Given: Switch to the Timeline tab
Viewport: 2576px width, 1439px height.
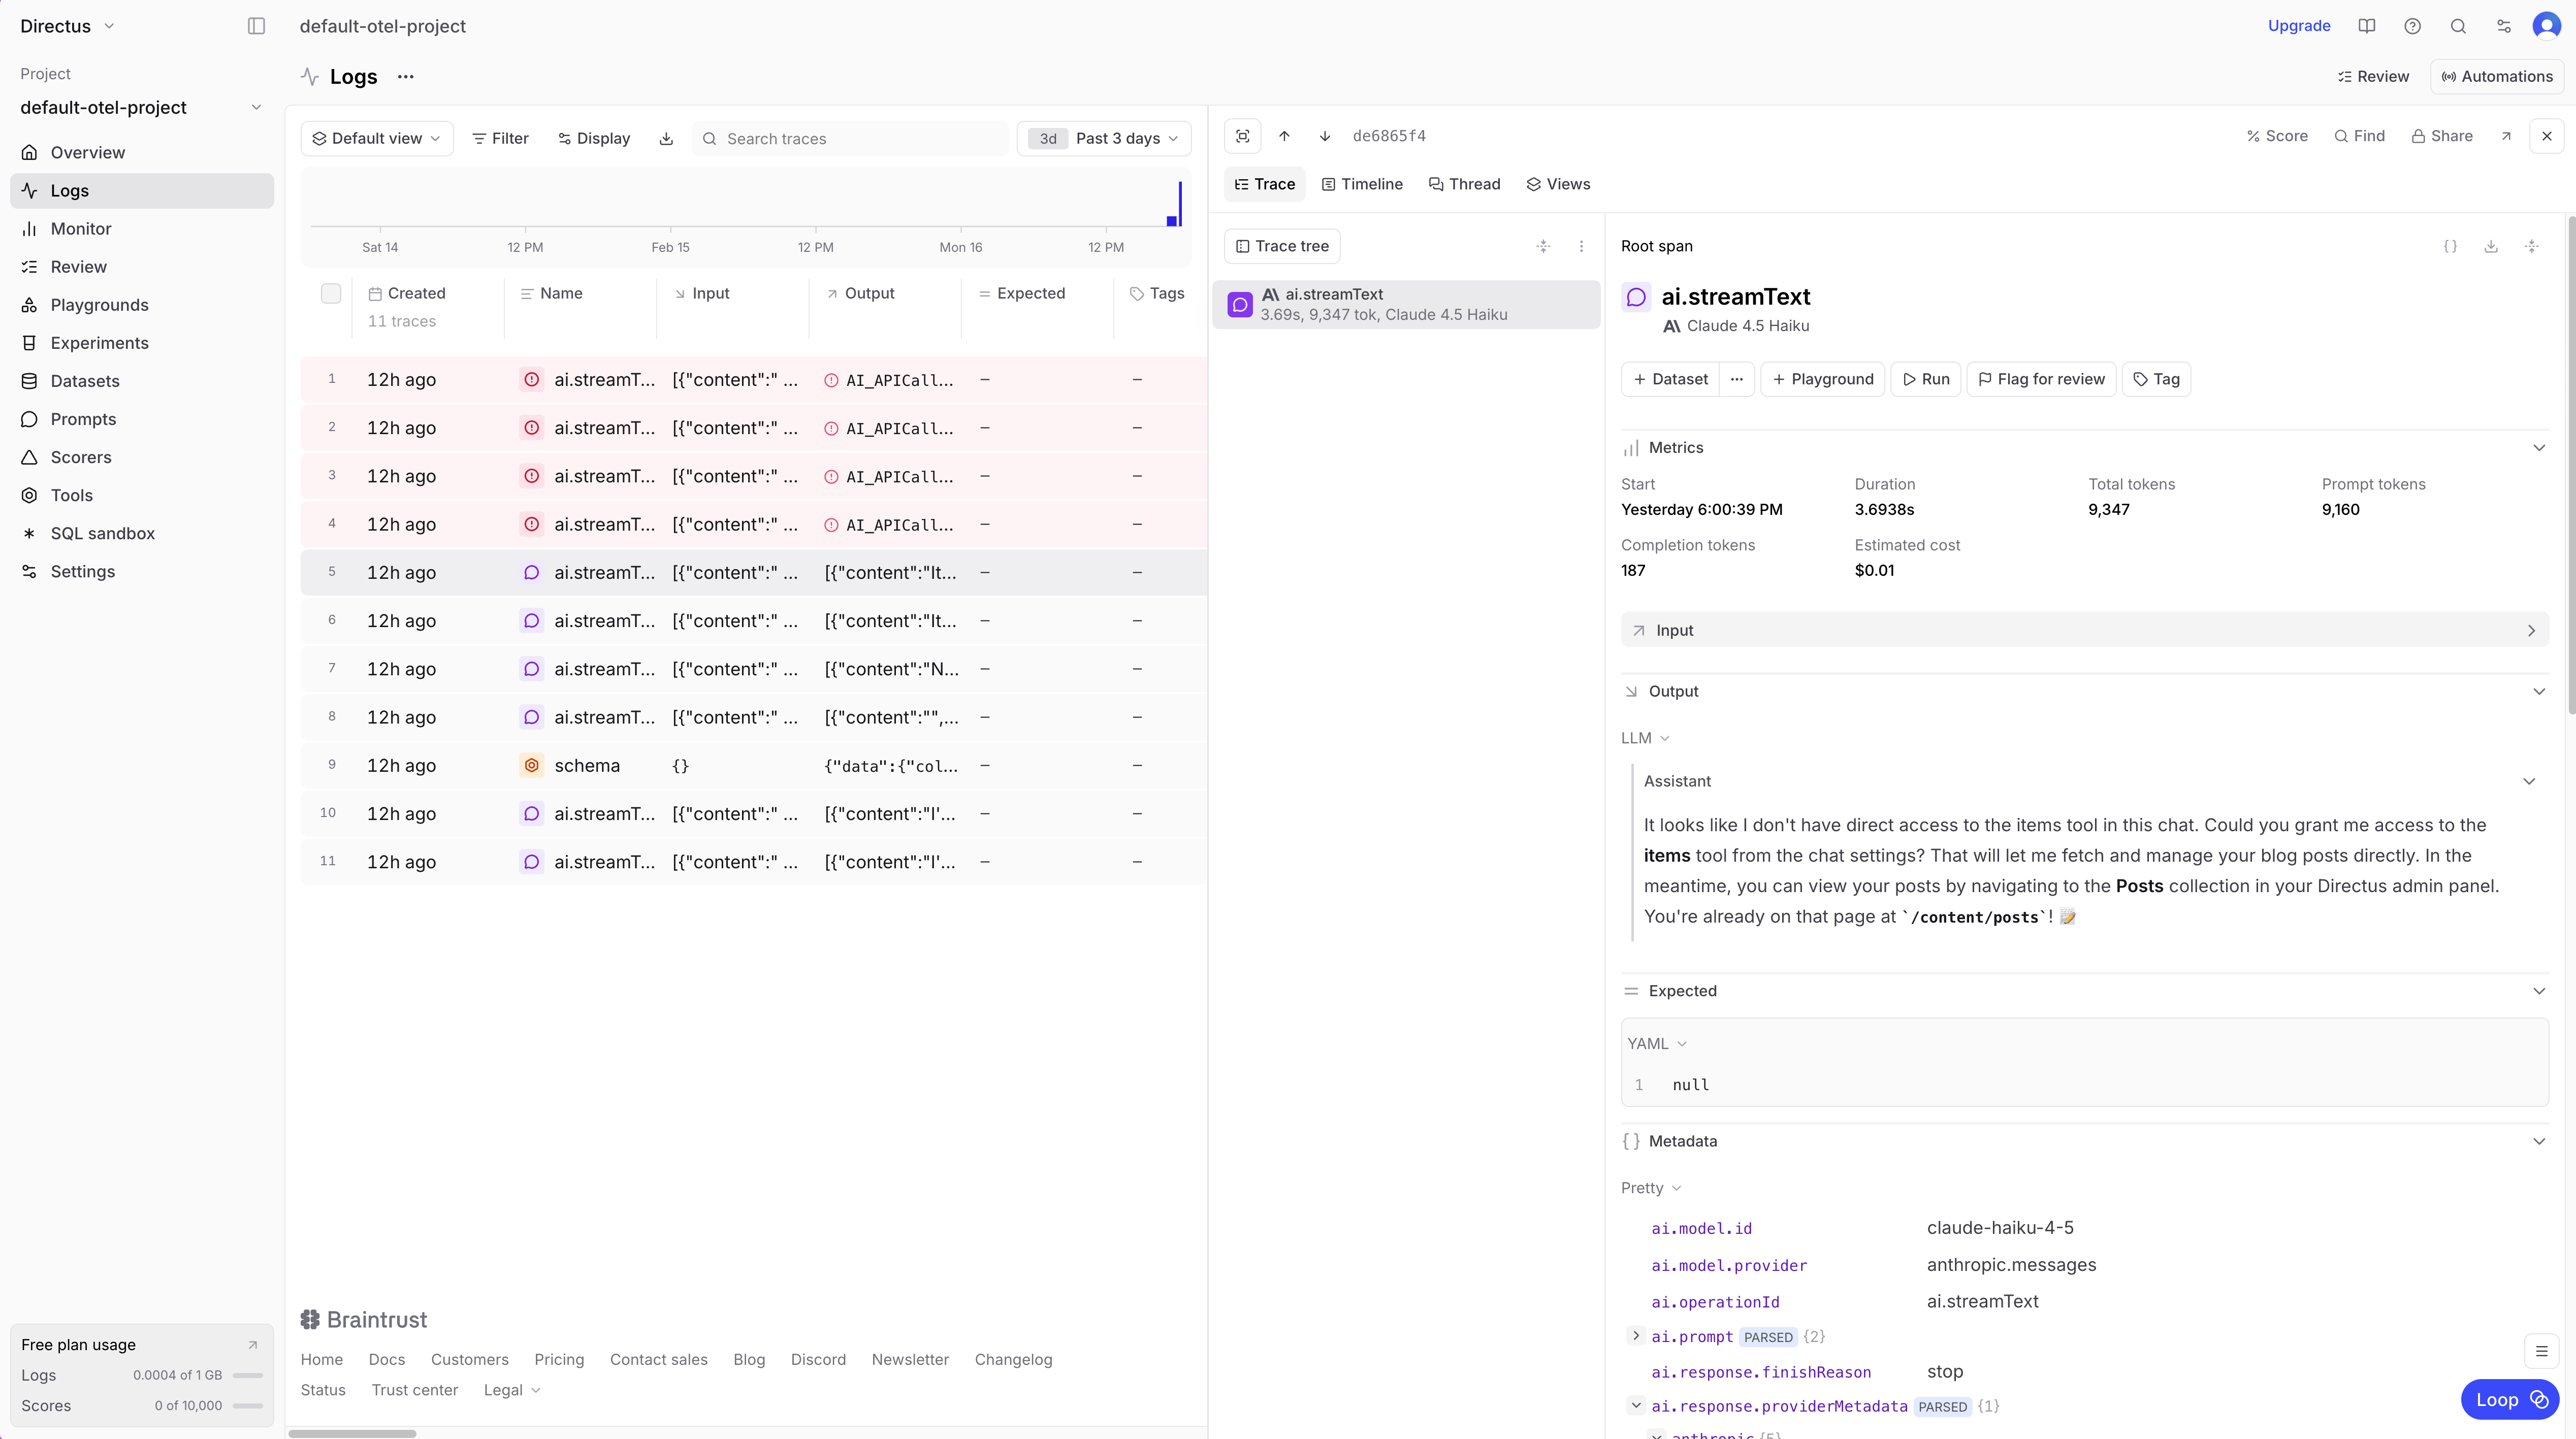Looking at the screenshot, I should (1362, 184).
